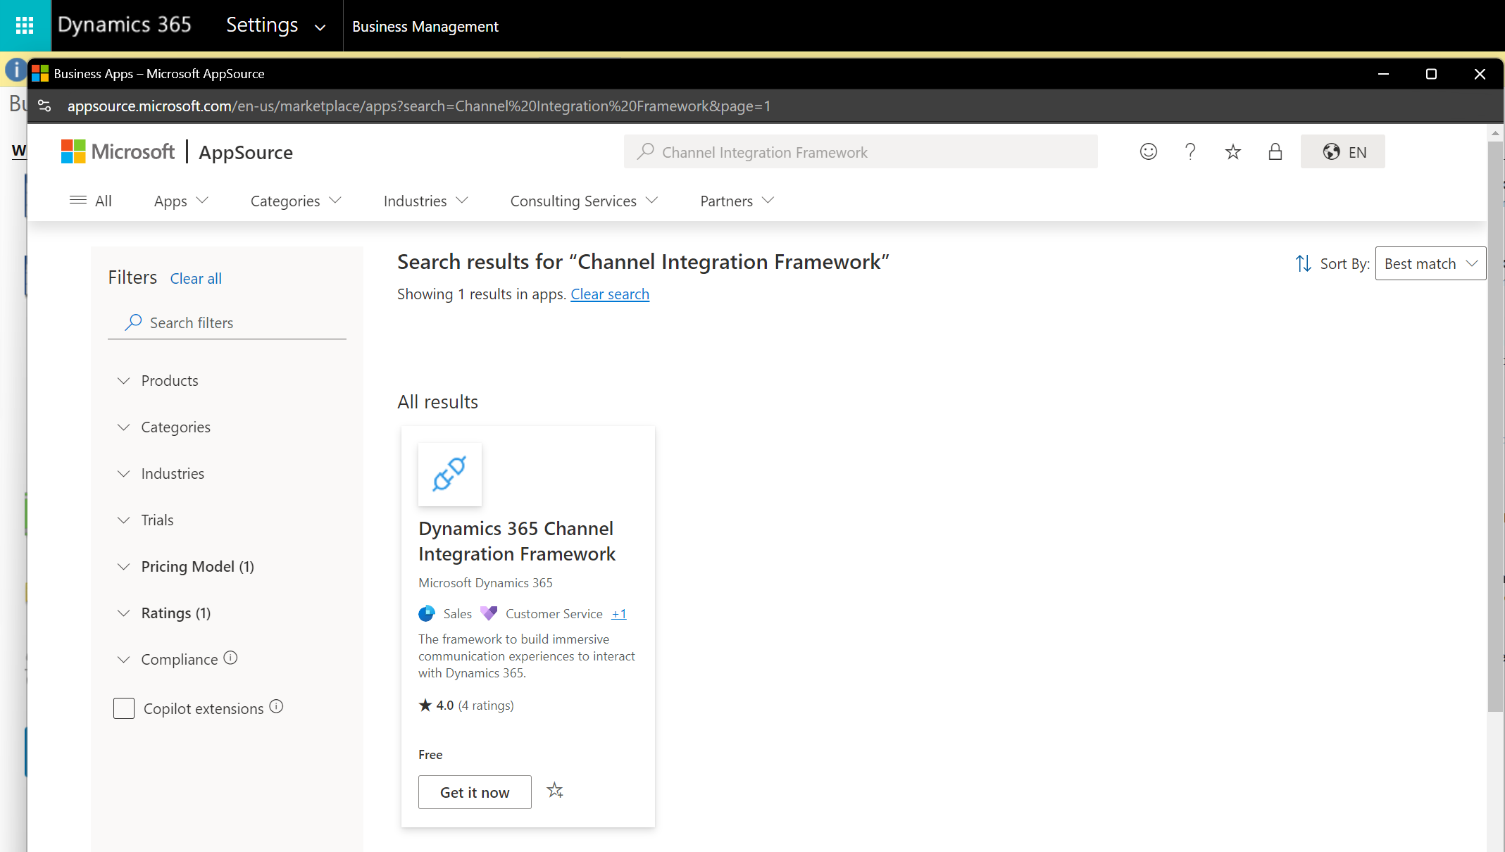The image size is (1505, 852).
Task: Click the Microsoft Dynamics 365 publisher text
Action: coord(485,582)
